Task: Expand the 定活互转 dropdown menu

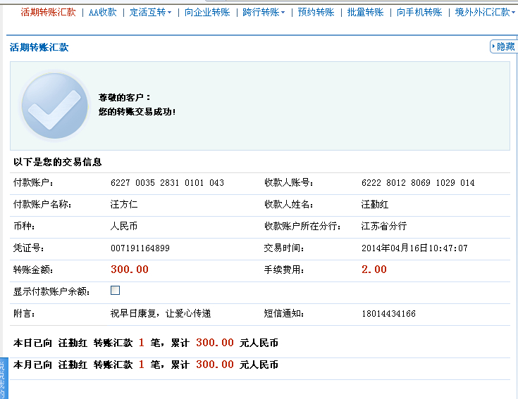Action: click(x=150, y=12)
